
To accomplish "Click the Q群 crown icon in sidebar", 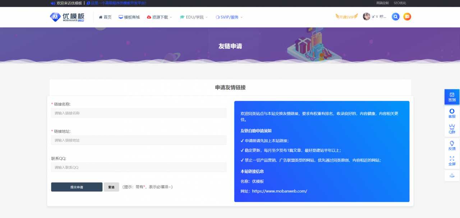I will (452, 128).
